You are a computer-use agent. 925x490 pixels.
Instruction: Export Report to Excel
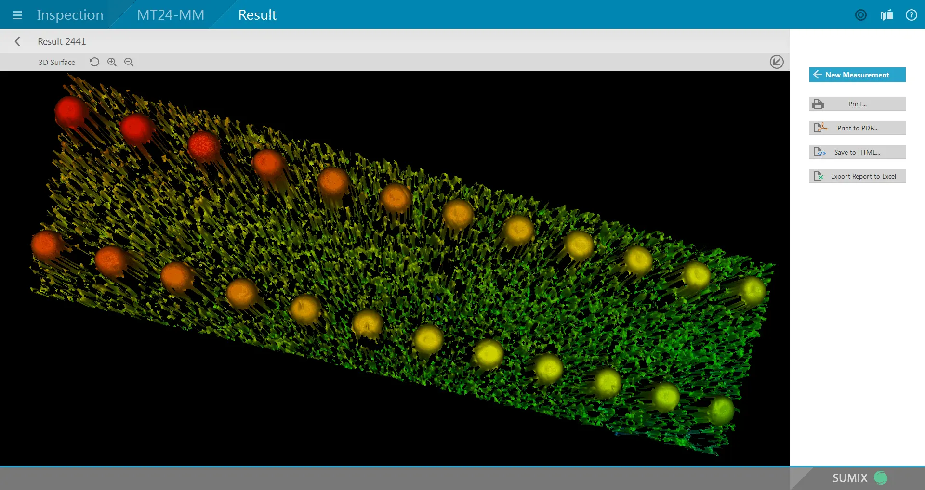(x=857, y=176)
